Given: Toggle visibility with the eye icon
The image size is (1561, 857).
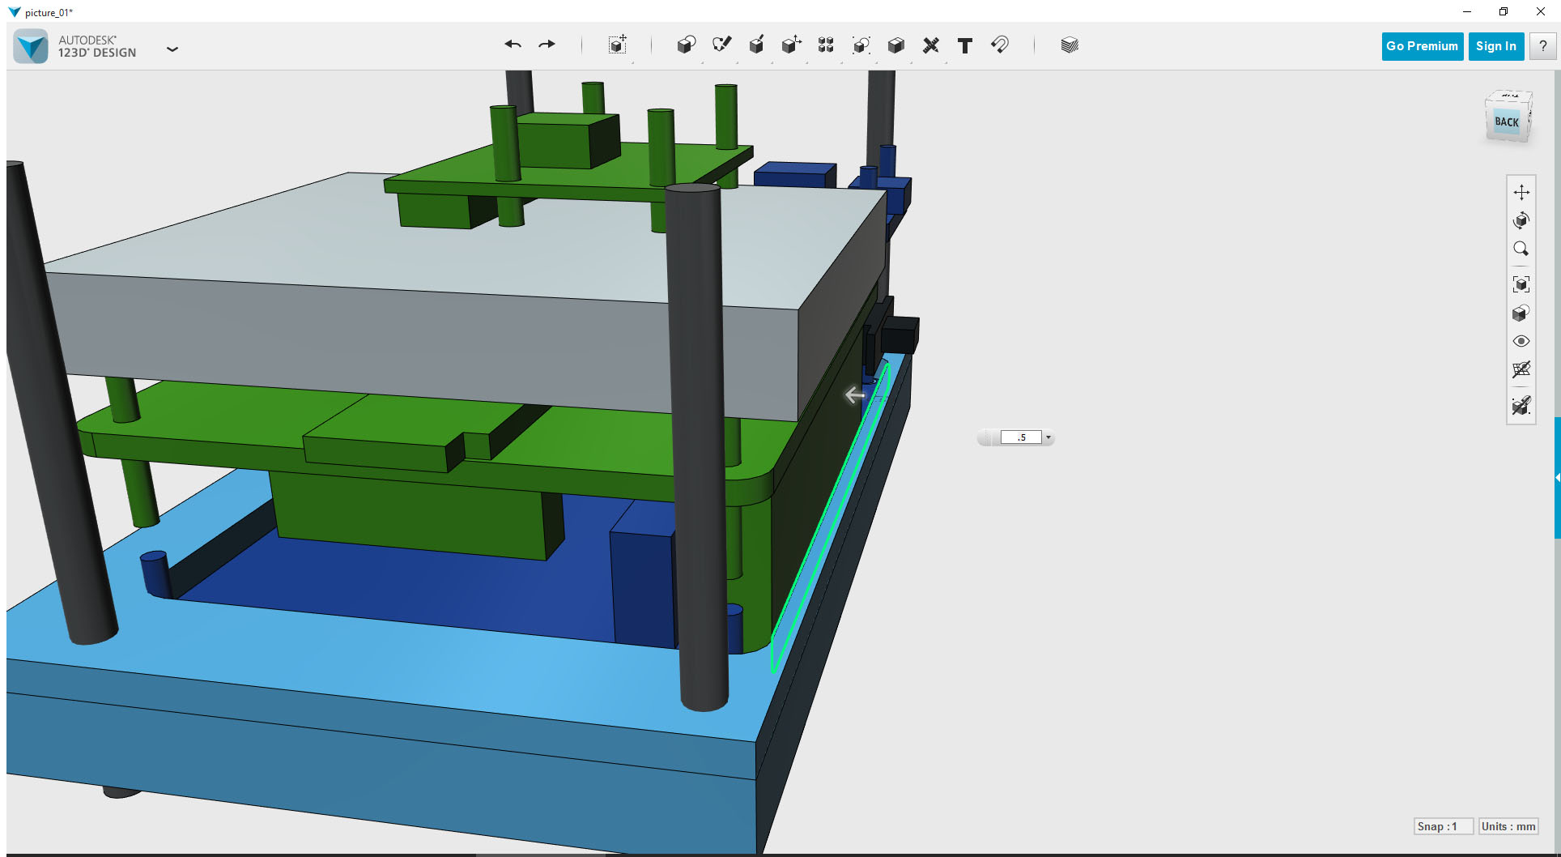Looking at the screenshot, I should (1521, 341).
